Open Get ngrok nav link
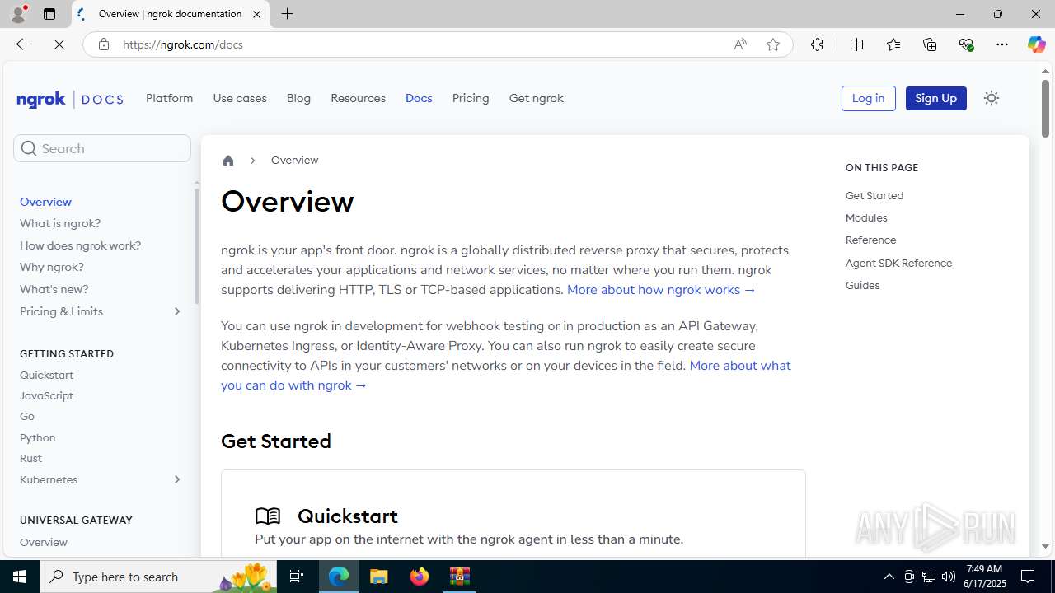The height and width of the screenshot is (593, 1055). 536,98
